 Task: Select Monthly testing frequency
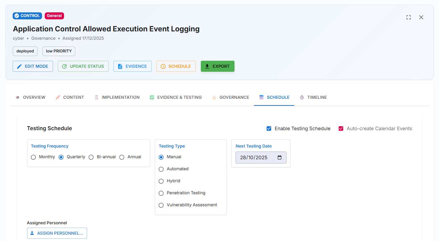[33, 157]
